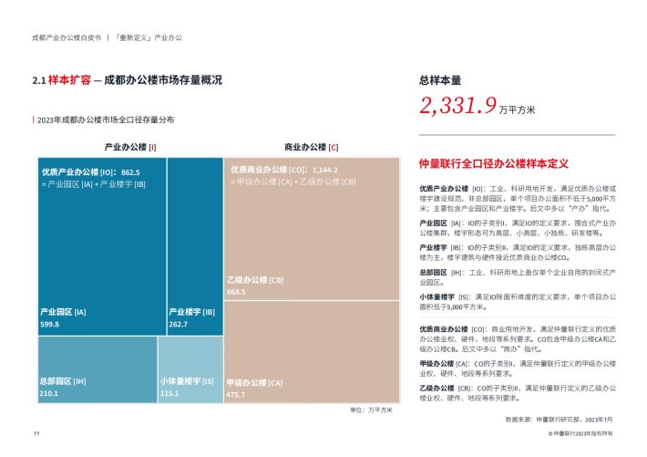Click the definition term 优质商业办公楼 [CO]
Viewport: 647px width, 457px height.
click(453, 329)
